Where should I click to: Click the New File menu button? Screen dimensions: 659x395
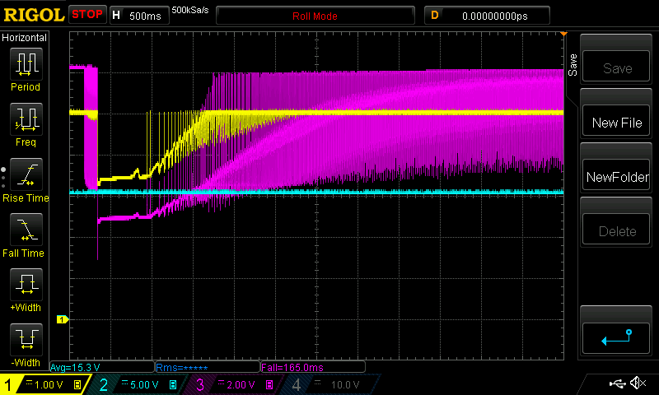click(x=617, y=123)
